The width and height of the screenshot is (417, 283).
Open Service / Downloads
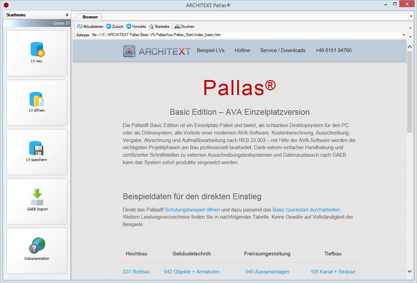pos(283,50)
